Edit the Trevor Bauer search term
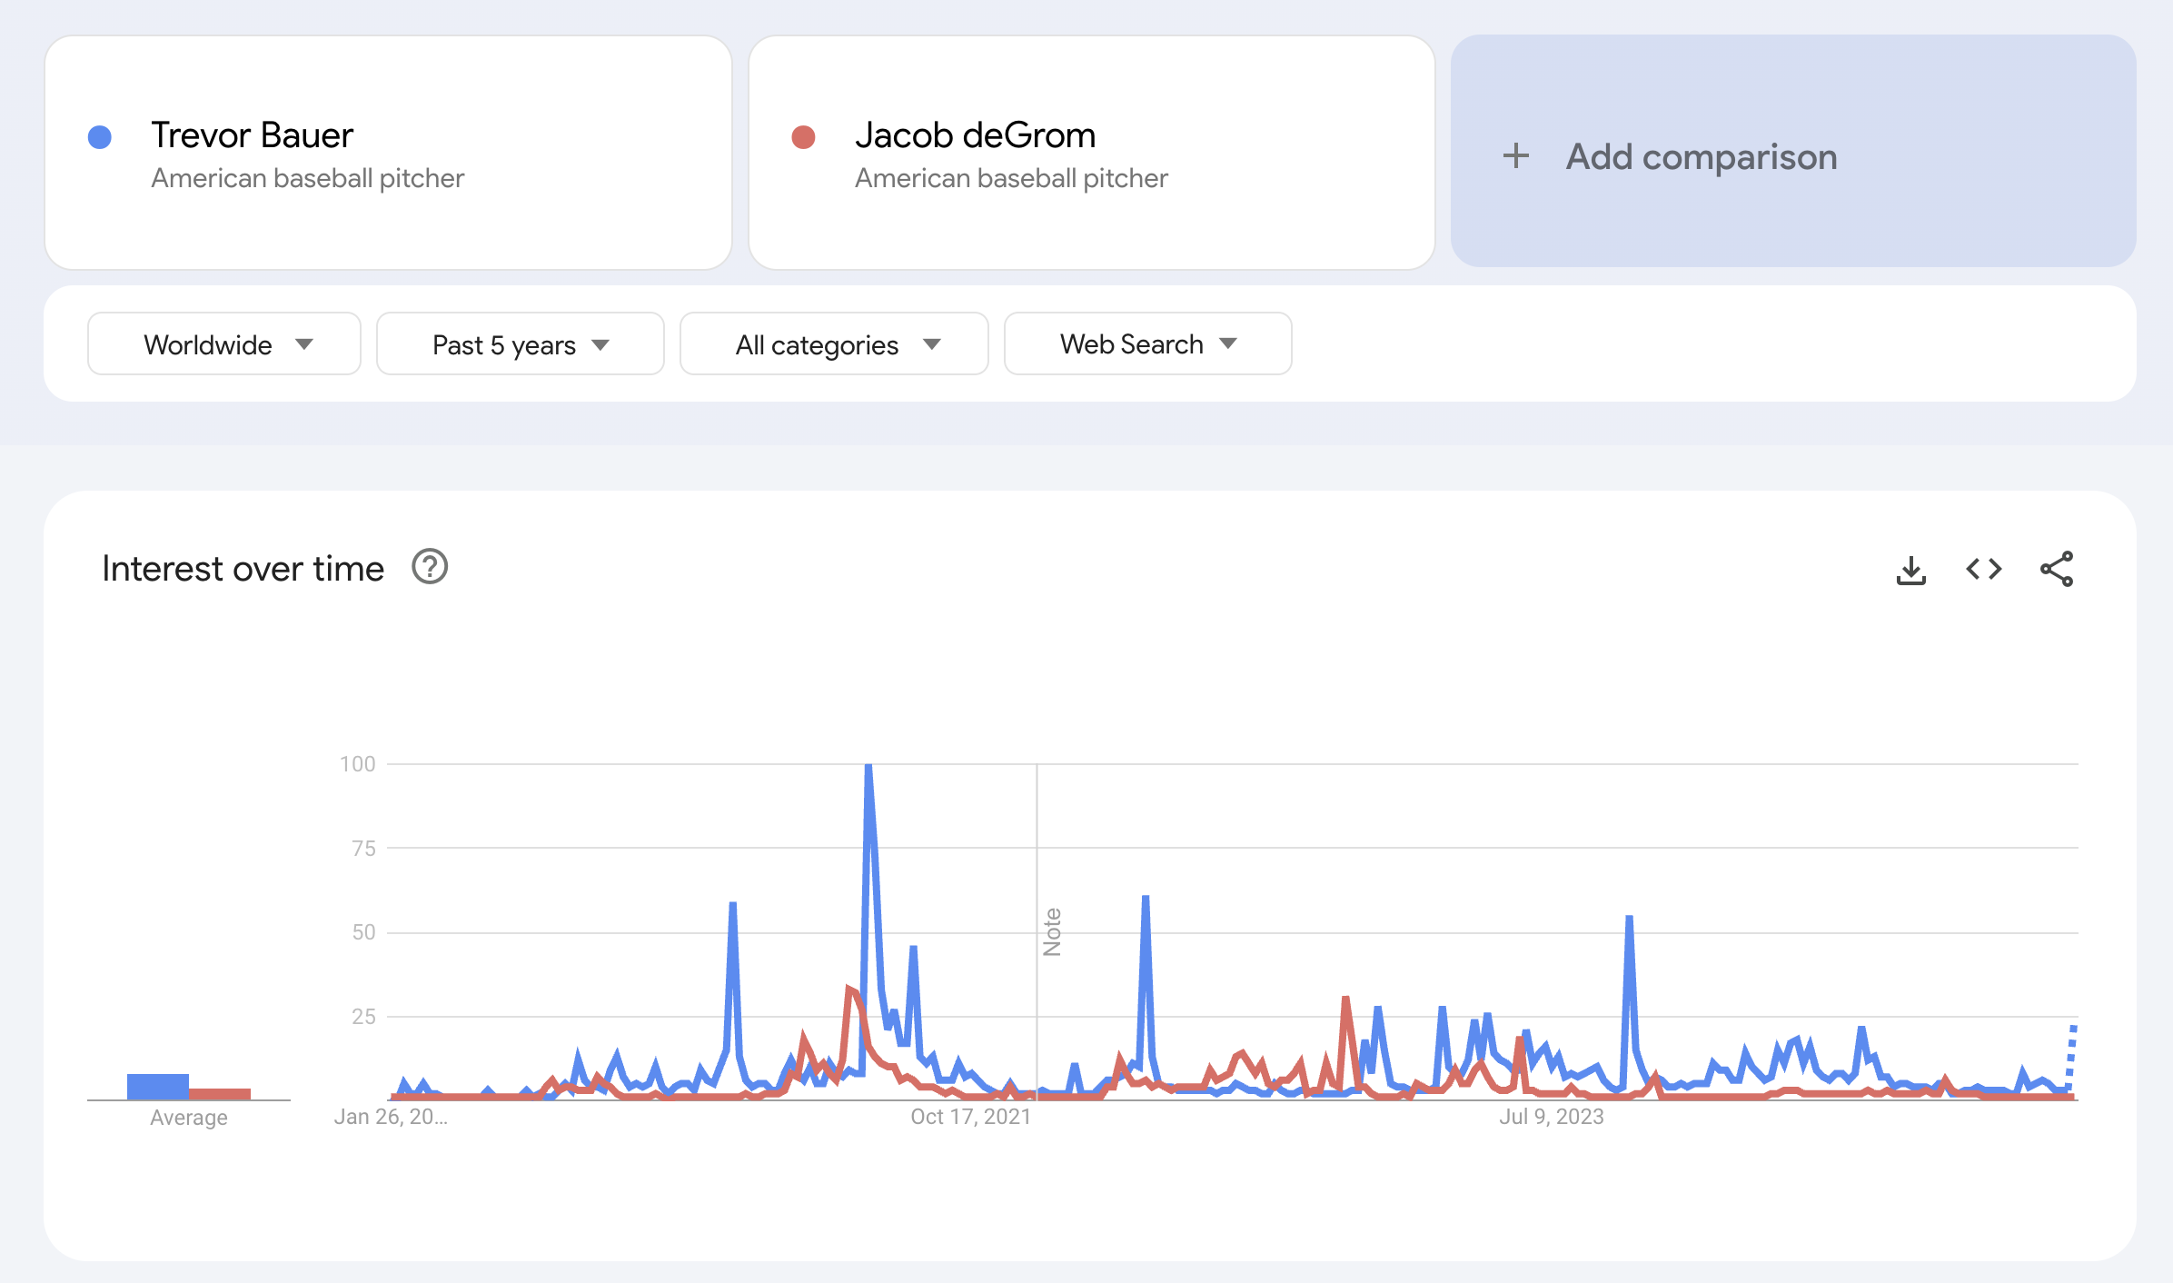 [x=252, y=136]
